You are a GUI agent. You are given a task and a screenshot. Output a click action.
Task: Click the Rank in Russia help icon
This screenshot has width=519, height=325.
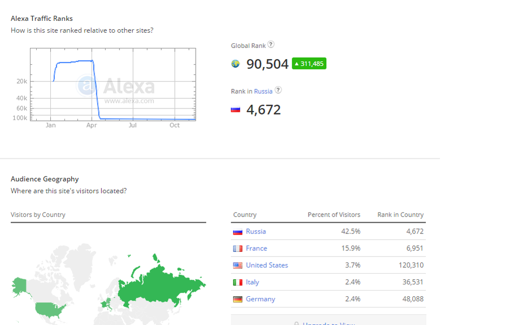(278, 90)
